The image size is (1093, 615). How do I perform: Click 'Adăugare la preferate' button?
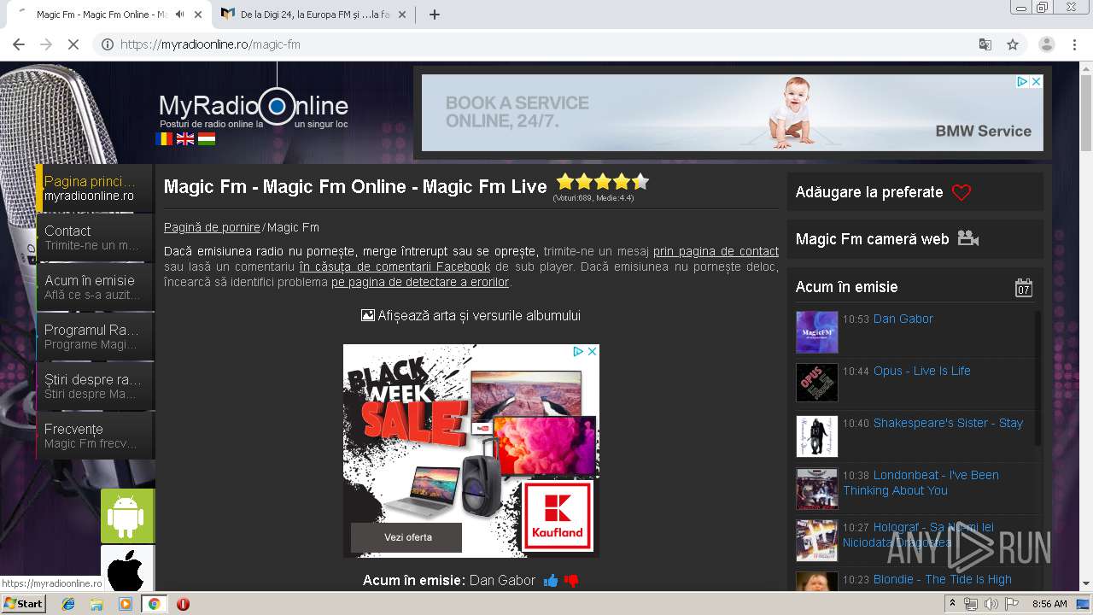pyautogui.click(x=915, y=192)
